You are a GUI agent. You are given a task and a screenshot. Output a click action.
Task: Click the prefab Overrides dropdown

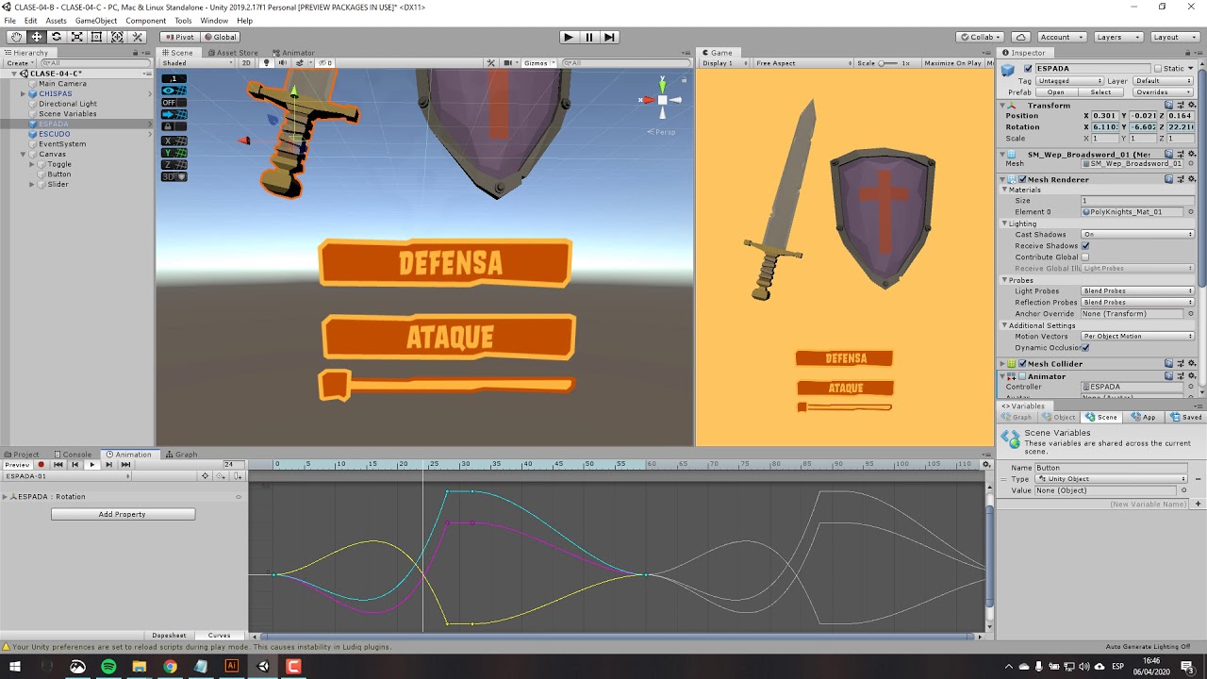coord(1163,92)
